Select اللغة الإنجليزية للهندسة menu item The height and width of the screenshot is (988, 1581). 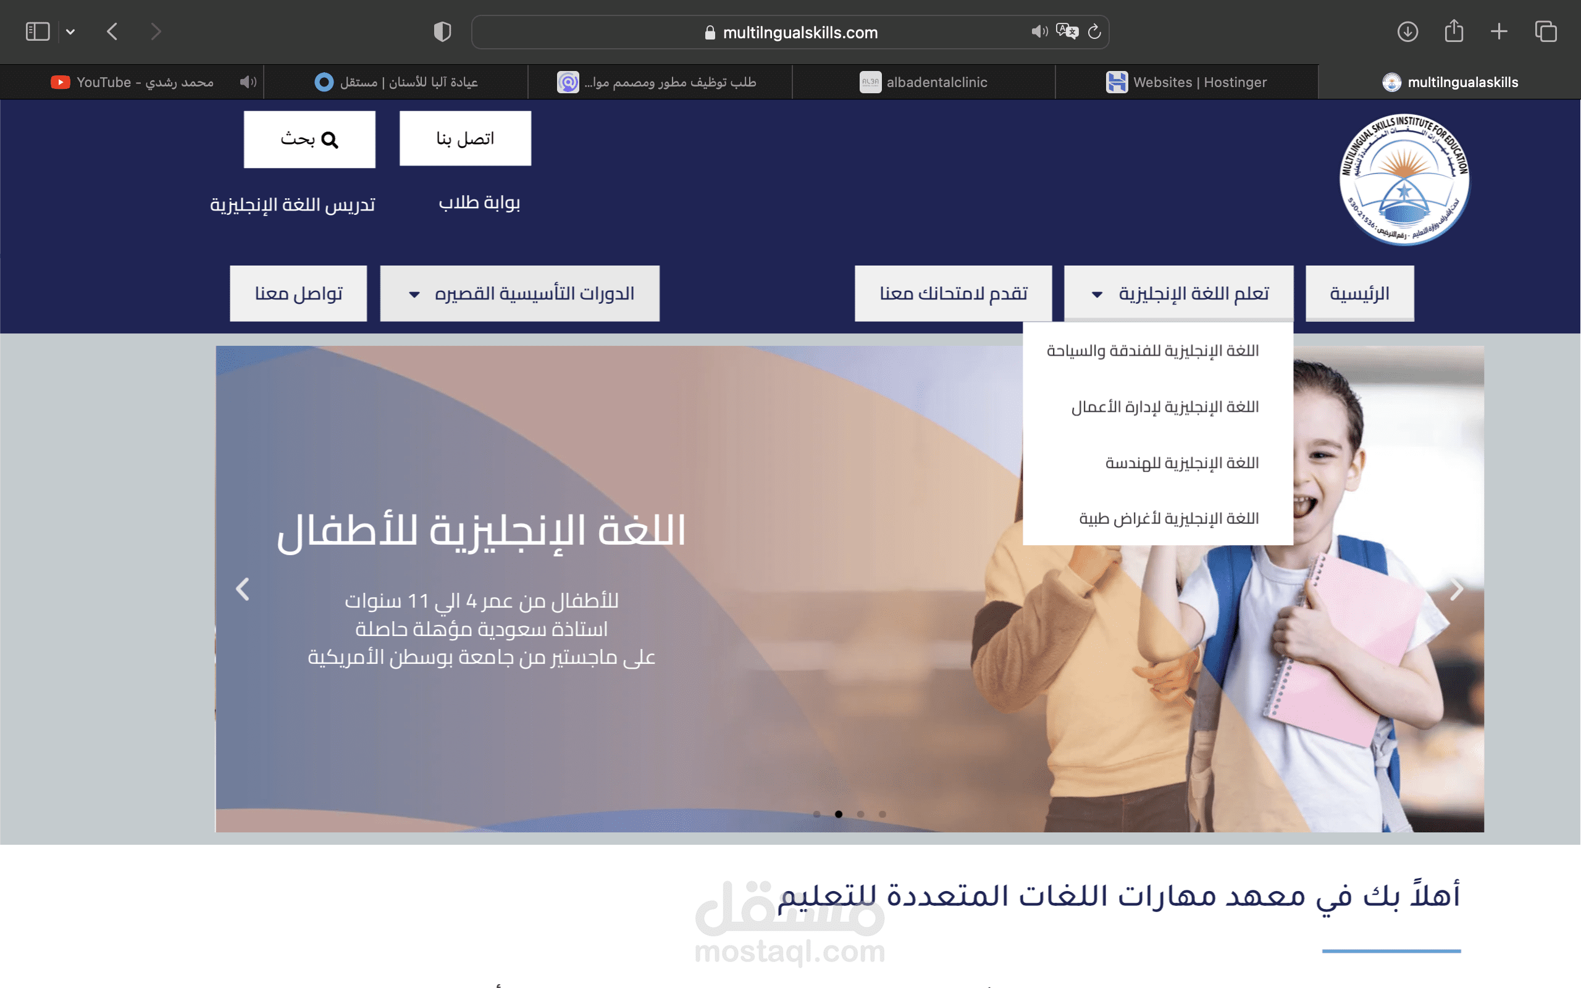1181,463
